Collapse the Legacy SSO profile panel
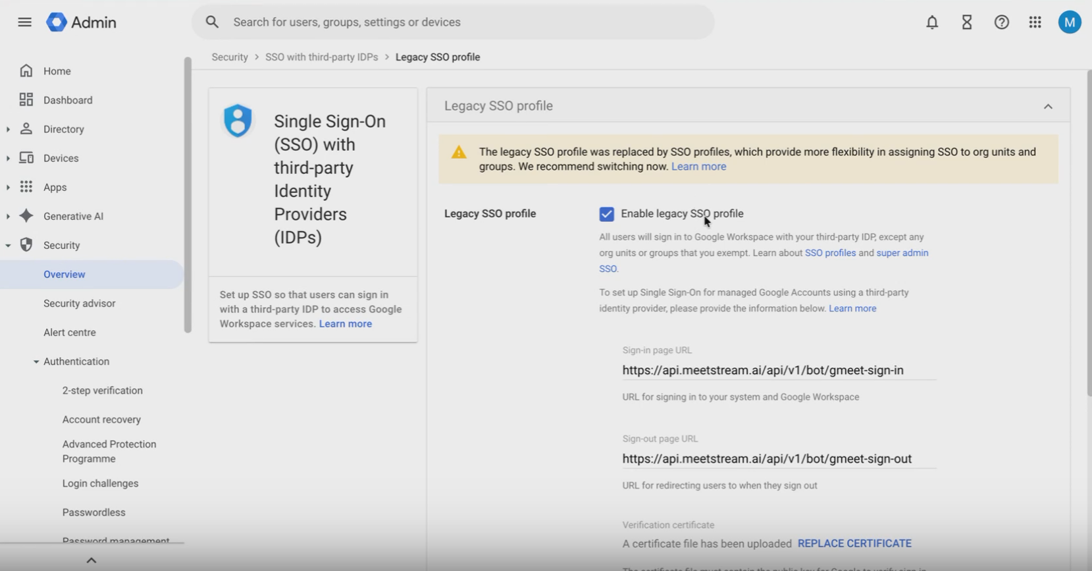The height and width of the screenshot is (571, 1092). pyautogui.click(x=1048, y=106)
